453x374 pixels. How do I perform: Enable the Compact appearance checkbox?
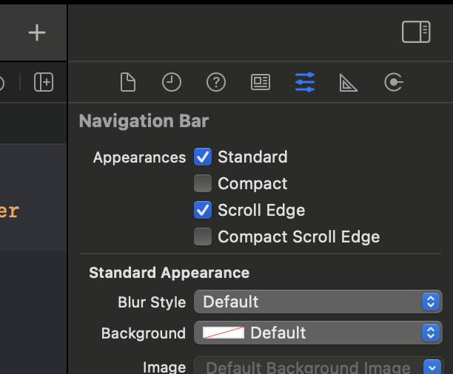[x=203, y=183]
